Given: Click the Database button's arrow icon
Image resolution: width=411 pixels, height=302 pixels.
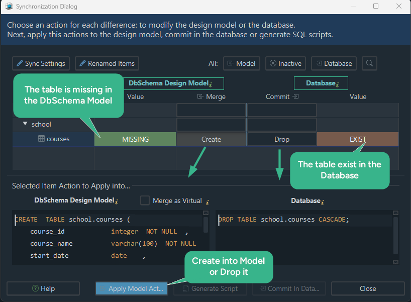Looking at the screenshot, I should coord(319,63).
